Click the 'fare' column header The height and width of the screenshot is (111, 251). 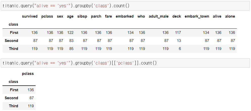point(108,16)
